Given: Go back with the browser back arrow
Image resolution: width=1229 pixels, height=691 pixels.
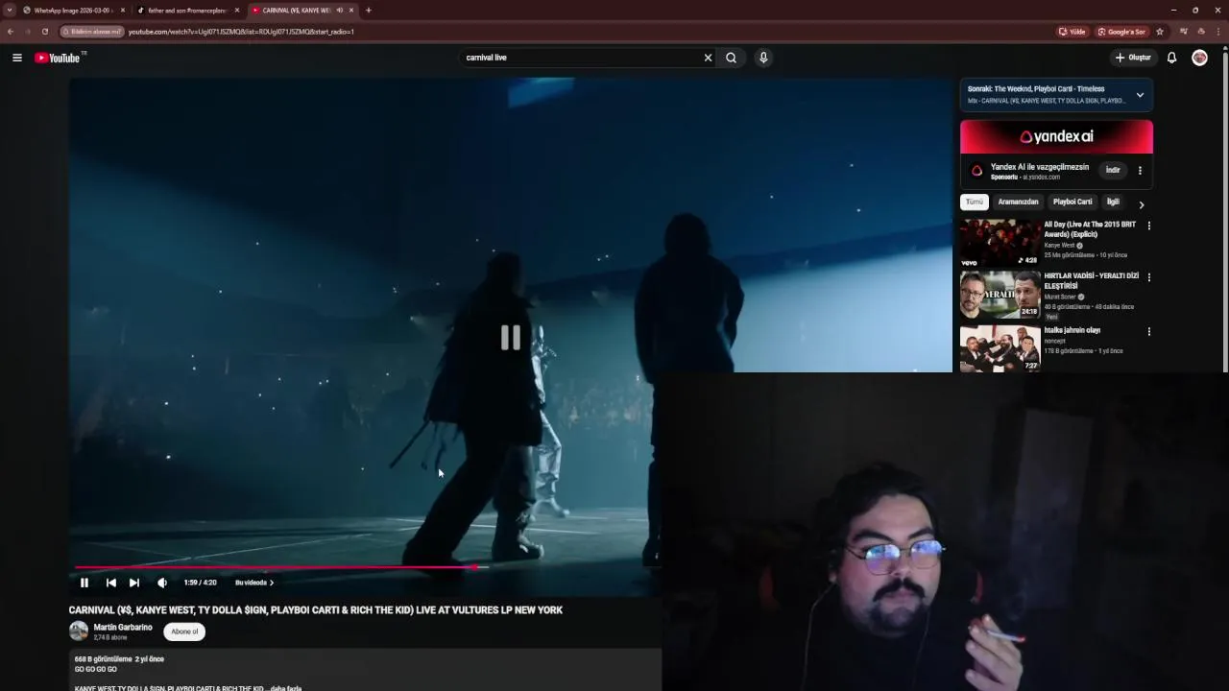Looking at the screenshot, I should [10, 32].
